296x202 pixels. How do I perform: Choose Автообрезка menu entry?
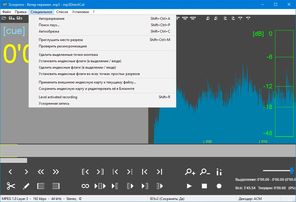pyautogui.click(x=102, y=31)
